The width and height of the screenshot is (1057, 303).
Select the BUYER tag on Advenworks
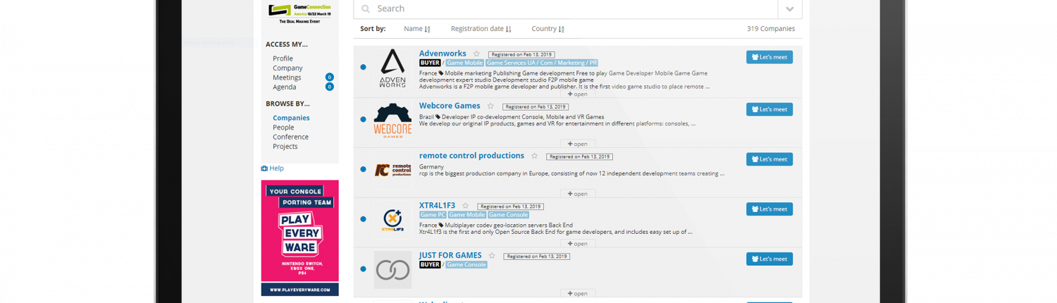point(430,63)
